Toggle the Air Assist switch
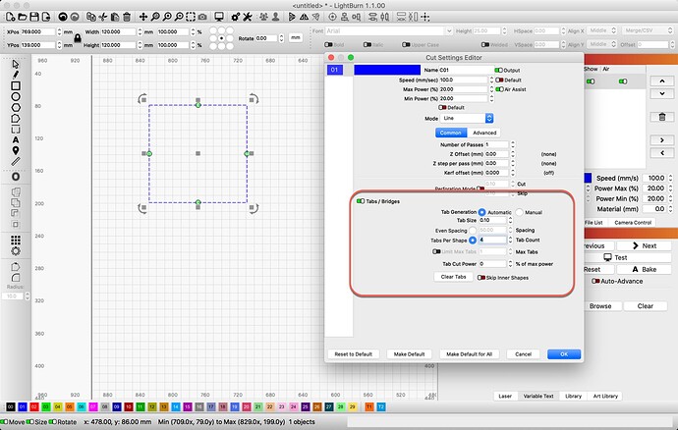The height and width of the screenshot is (430, 678). tap(500, 89)
